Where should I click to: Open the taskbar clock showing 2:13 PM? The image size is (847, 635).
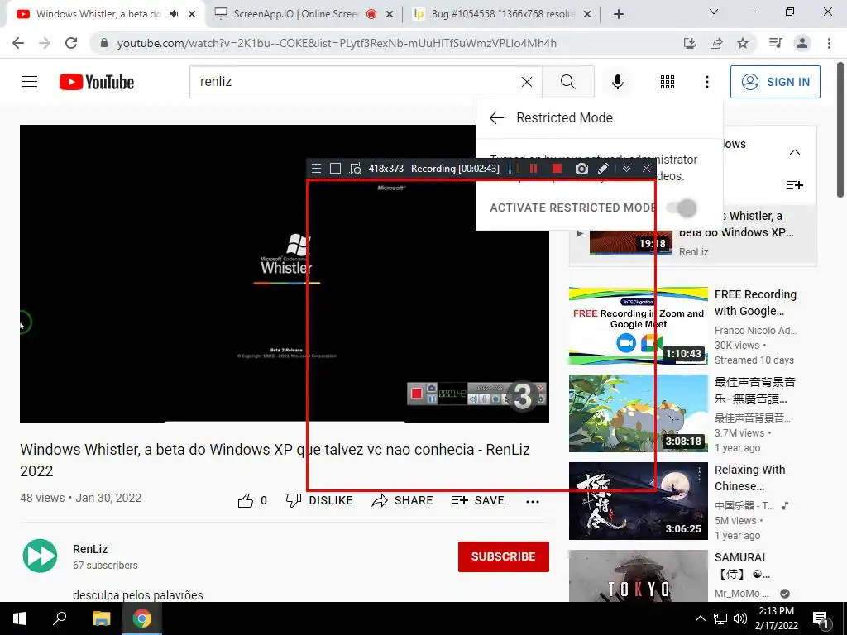pyautogui.click(x=776, y=618)
